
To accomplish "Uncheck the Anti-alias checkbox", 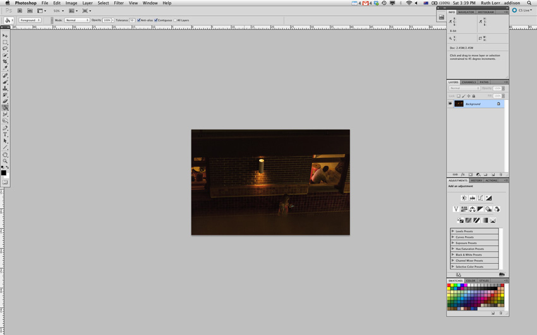I will (x=139, y=20).
